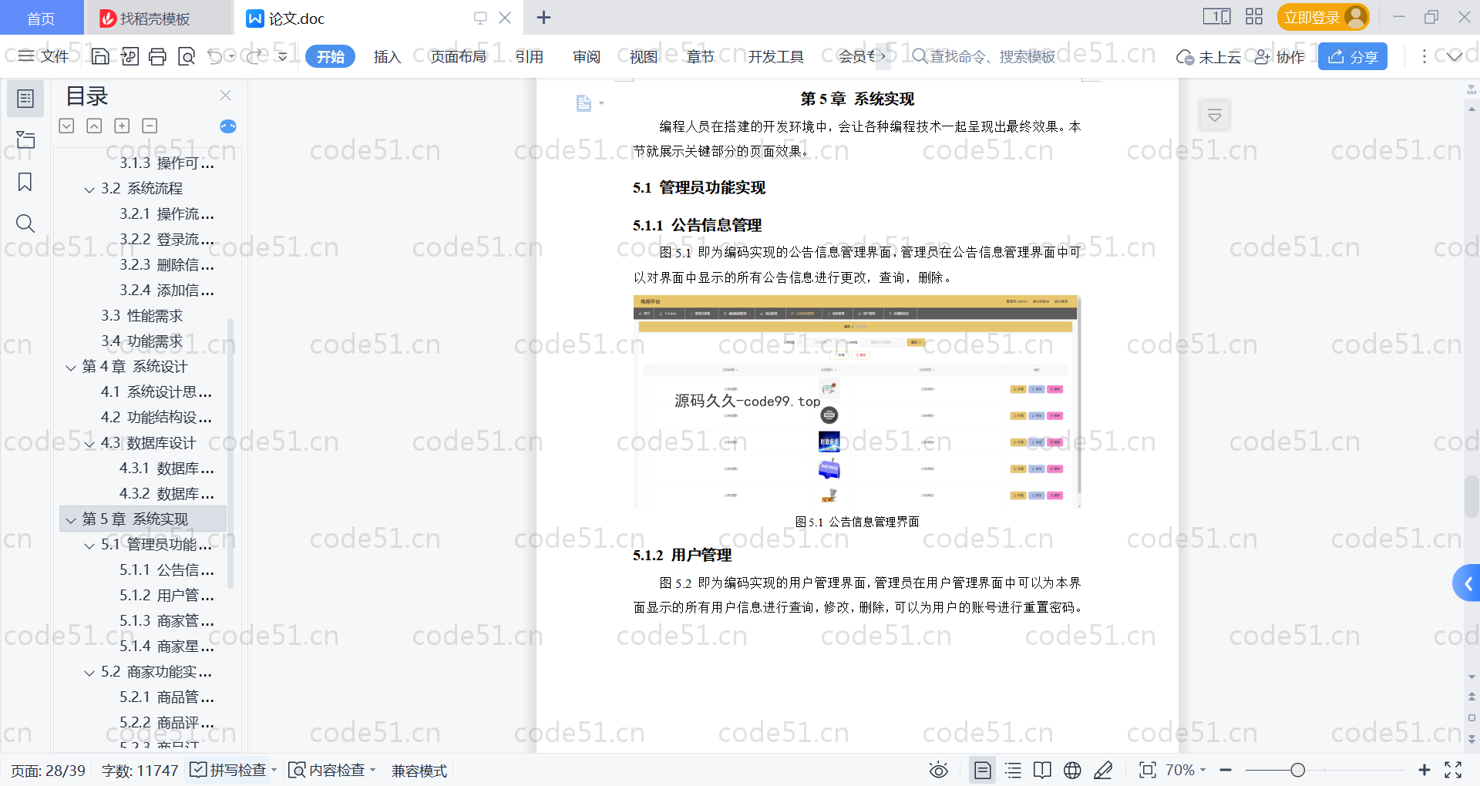Close the 目录 panel
This screenshot has height=786, width=1480.
225,96
